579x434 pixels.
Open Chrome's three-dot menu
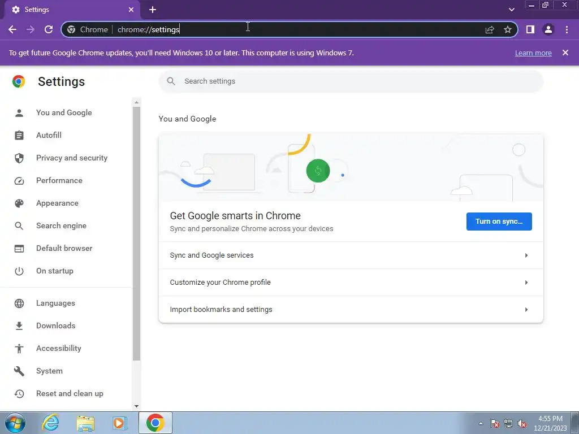pyautogui.click(x=567, y=29)
